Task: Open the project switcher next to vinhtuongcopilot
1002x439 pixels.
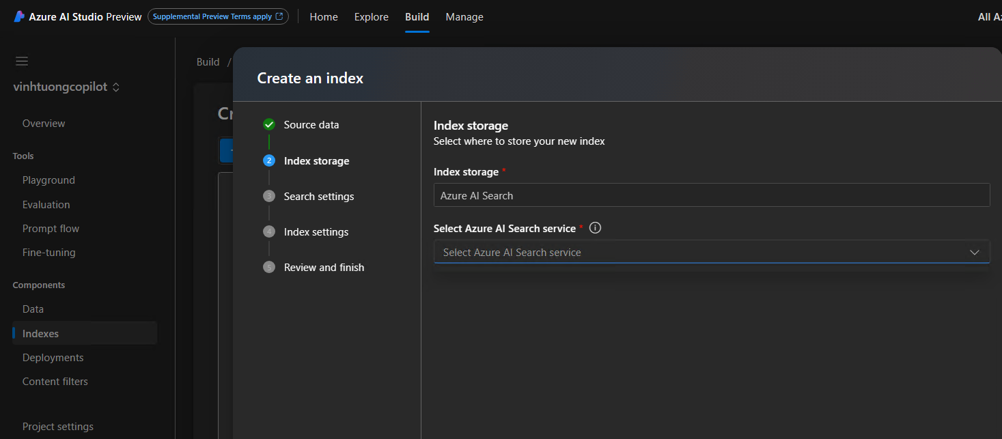Action: click(x=115, y=87)
